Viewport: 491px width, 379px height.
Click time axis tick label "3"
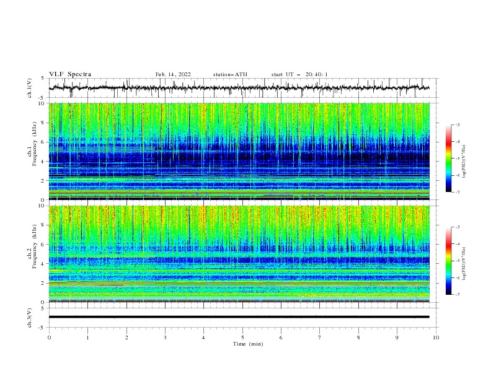click(165, 338)
